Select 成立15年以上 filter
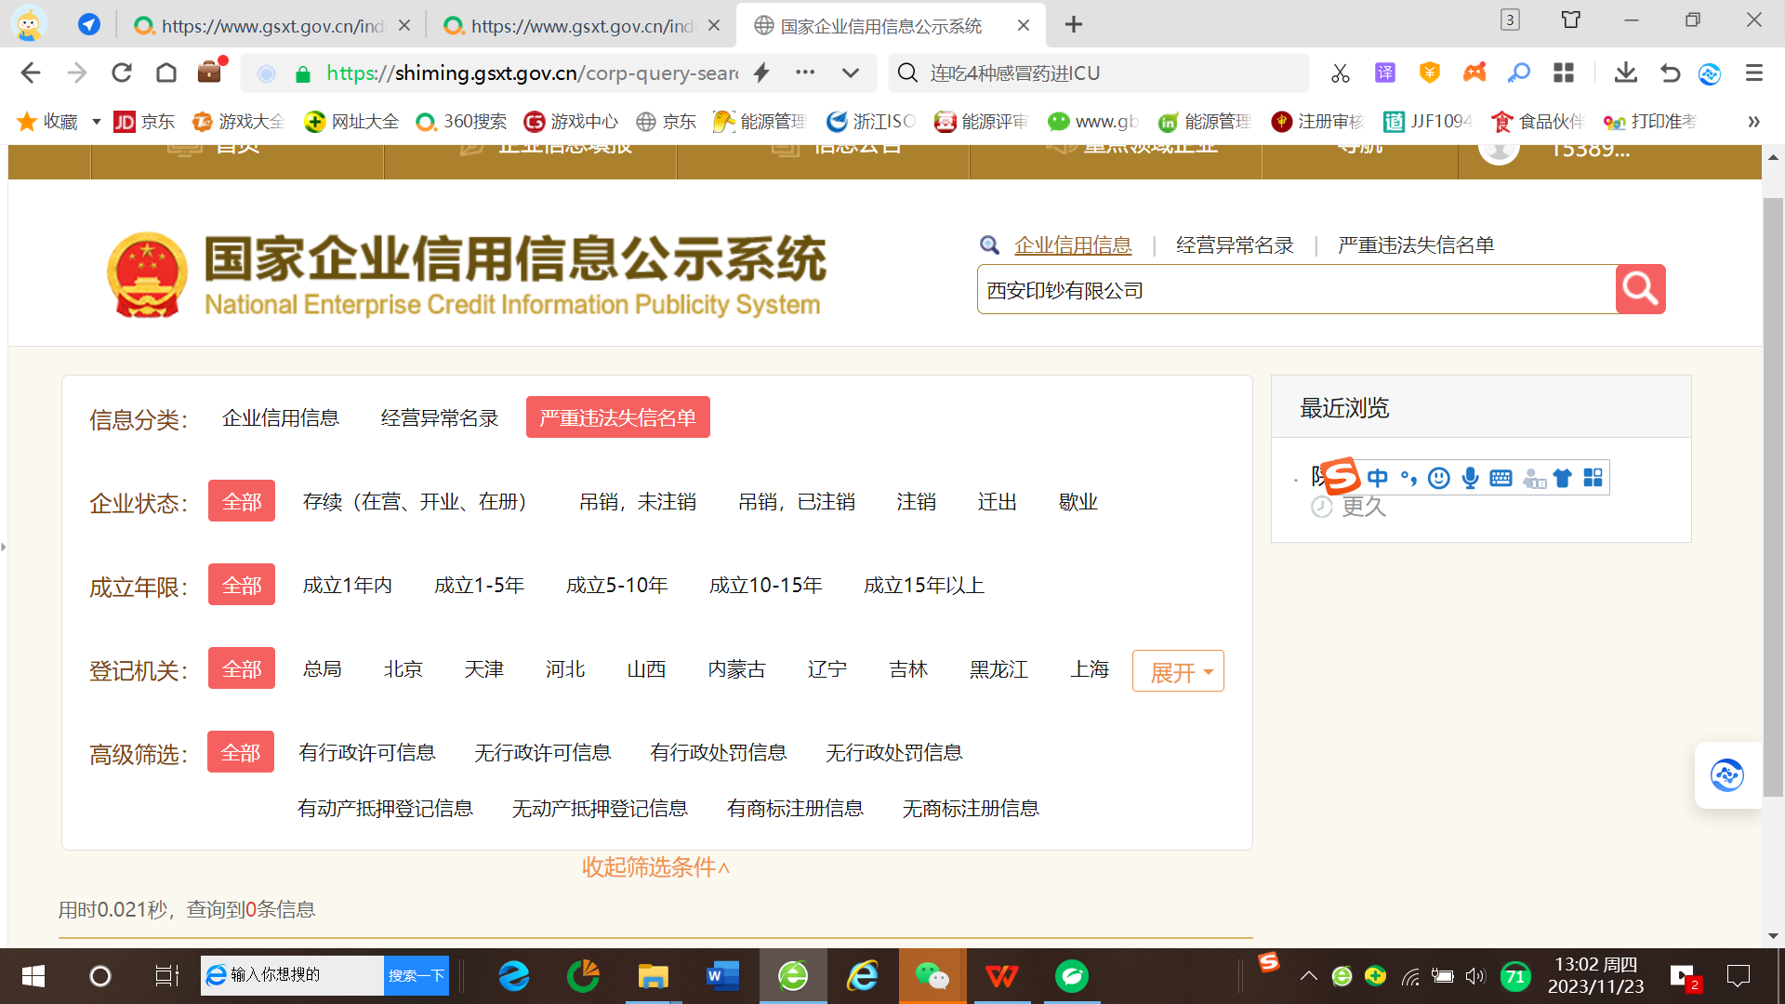Image resolution: width=1785 pixels, height=1004 pixels. (x=924, y=585)
